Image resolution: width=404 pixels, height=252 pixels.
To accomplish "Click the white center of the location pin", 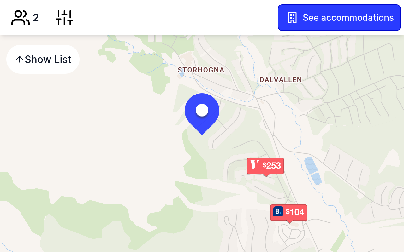I will point(202,110).
